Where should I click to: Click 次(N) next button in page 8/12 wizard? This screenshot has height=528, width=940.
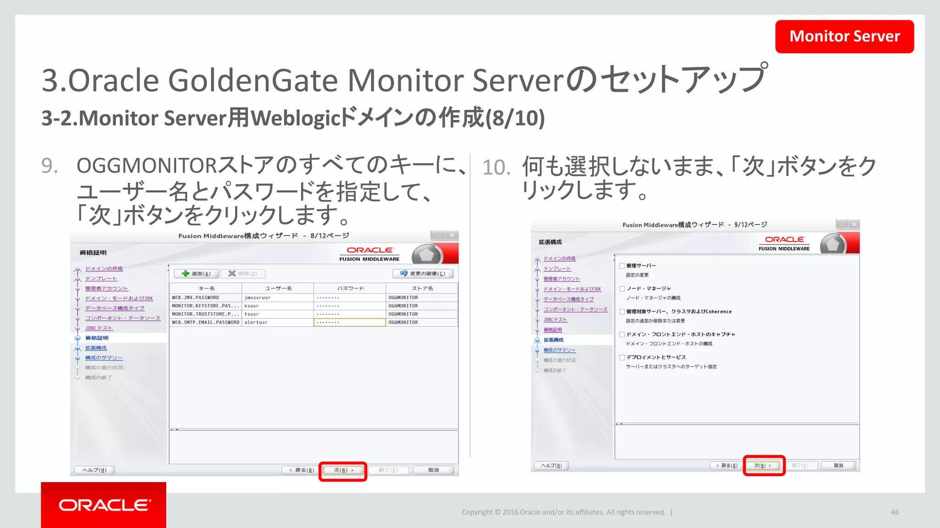click(343, 470)
